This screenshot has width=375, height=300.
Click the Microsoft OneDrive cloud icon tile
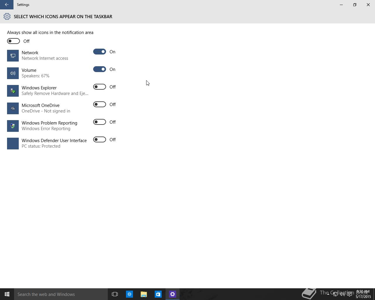pyautogui.click(x=13, y=108)
